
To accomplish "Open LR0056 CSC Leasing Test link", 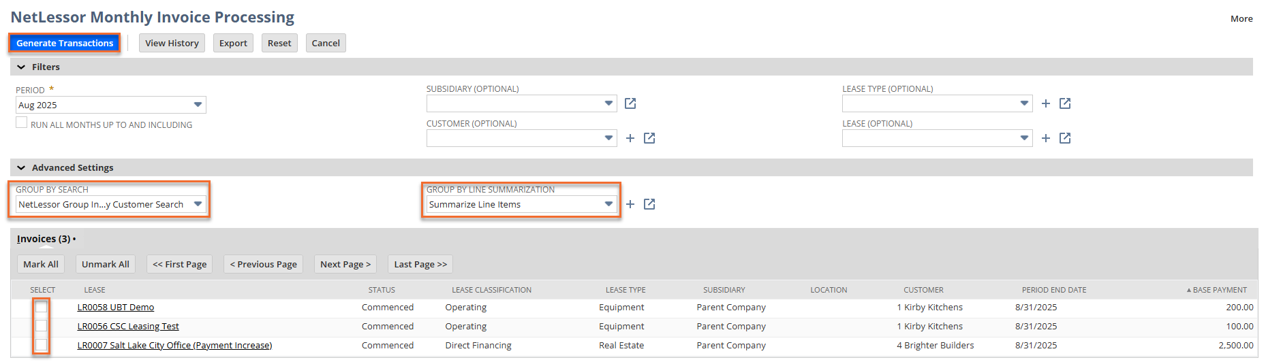I will click(x=128, y=326).
